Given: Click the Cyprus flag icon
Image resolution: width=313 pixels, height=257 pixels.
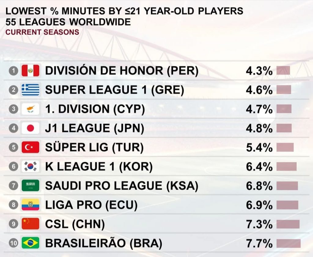Looking at the screenshot, I should pos(31,109).
